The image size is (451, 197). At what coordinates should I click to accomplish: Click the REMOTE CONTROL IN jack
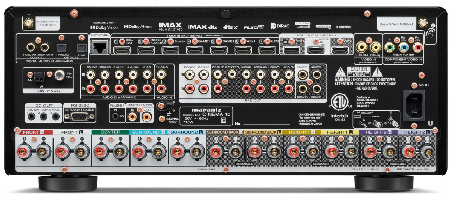[x=133, y=116]
